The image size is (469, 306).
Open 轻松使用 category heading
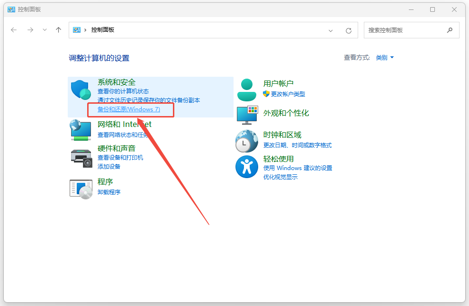(x=279, y=159)
